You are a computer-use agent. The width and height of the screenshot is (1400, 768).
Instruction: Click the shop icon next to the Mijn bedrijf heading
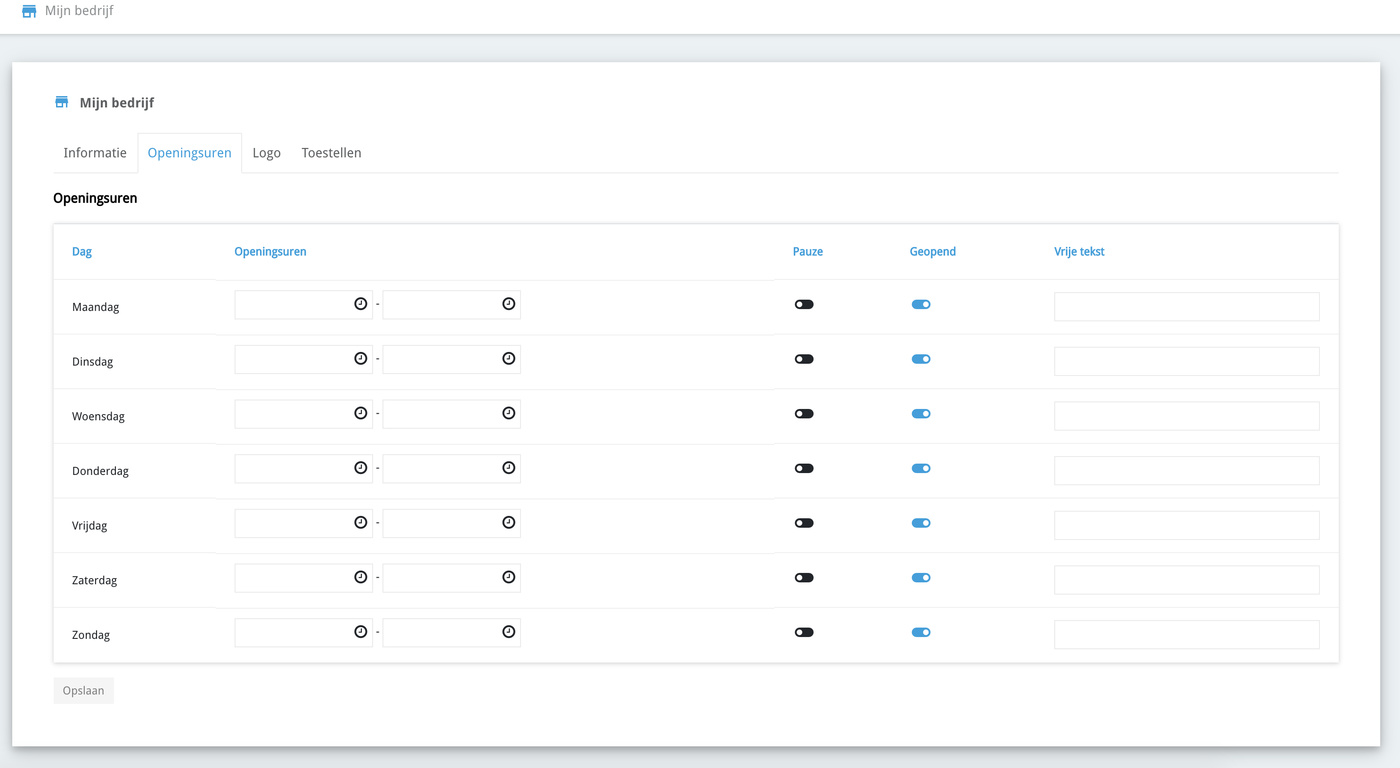tap(61, 102)
